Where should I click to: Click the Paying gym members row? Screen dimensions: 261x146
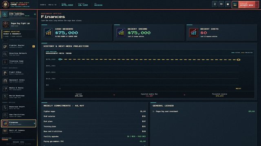pos(95,142)
